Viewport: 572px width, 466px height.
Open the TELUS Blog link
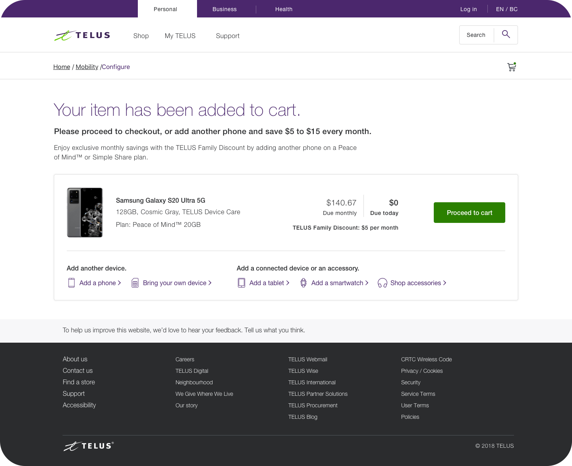[x=303, y=417]
